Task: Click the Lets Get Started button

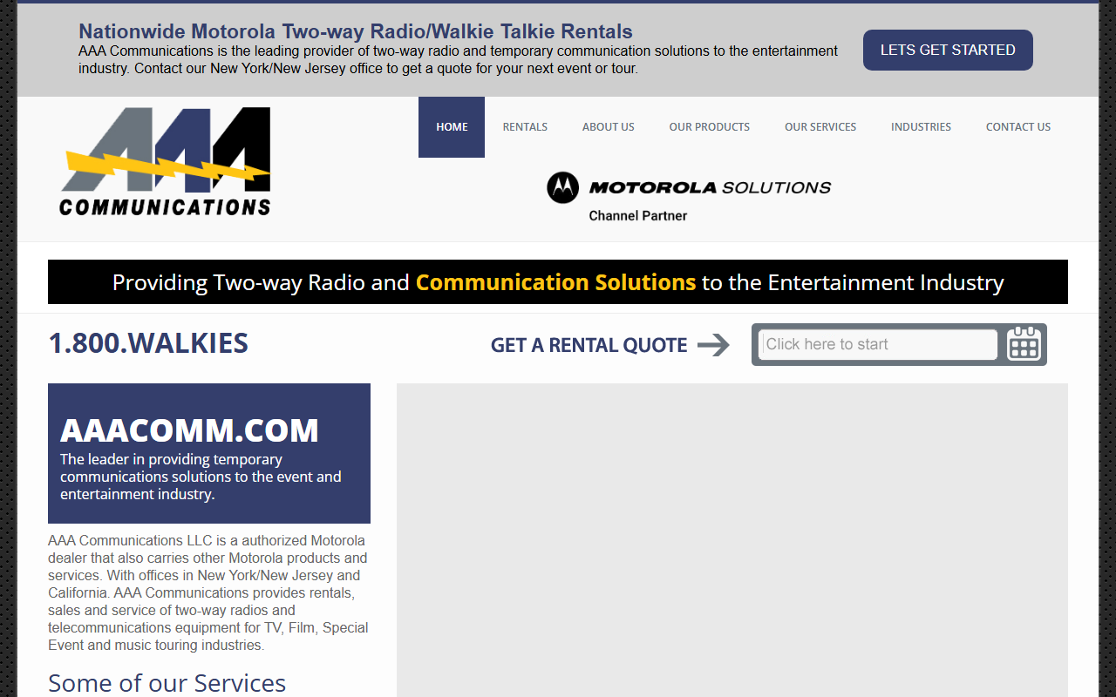Action: (948, 50)
